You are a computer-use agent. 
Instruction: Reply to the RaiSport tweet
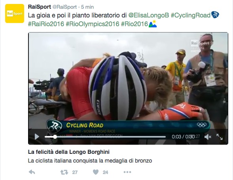32,172
